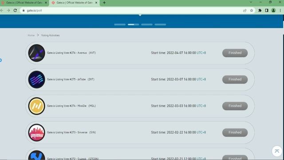Image resolution: width=284 pixels, height=160 pixels.
Task: Go to Home breadcrumb link
Action: point(31,35)
